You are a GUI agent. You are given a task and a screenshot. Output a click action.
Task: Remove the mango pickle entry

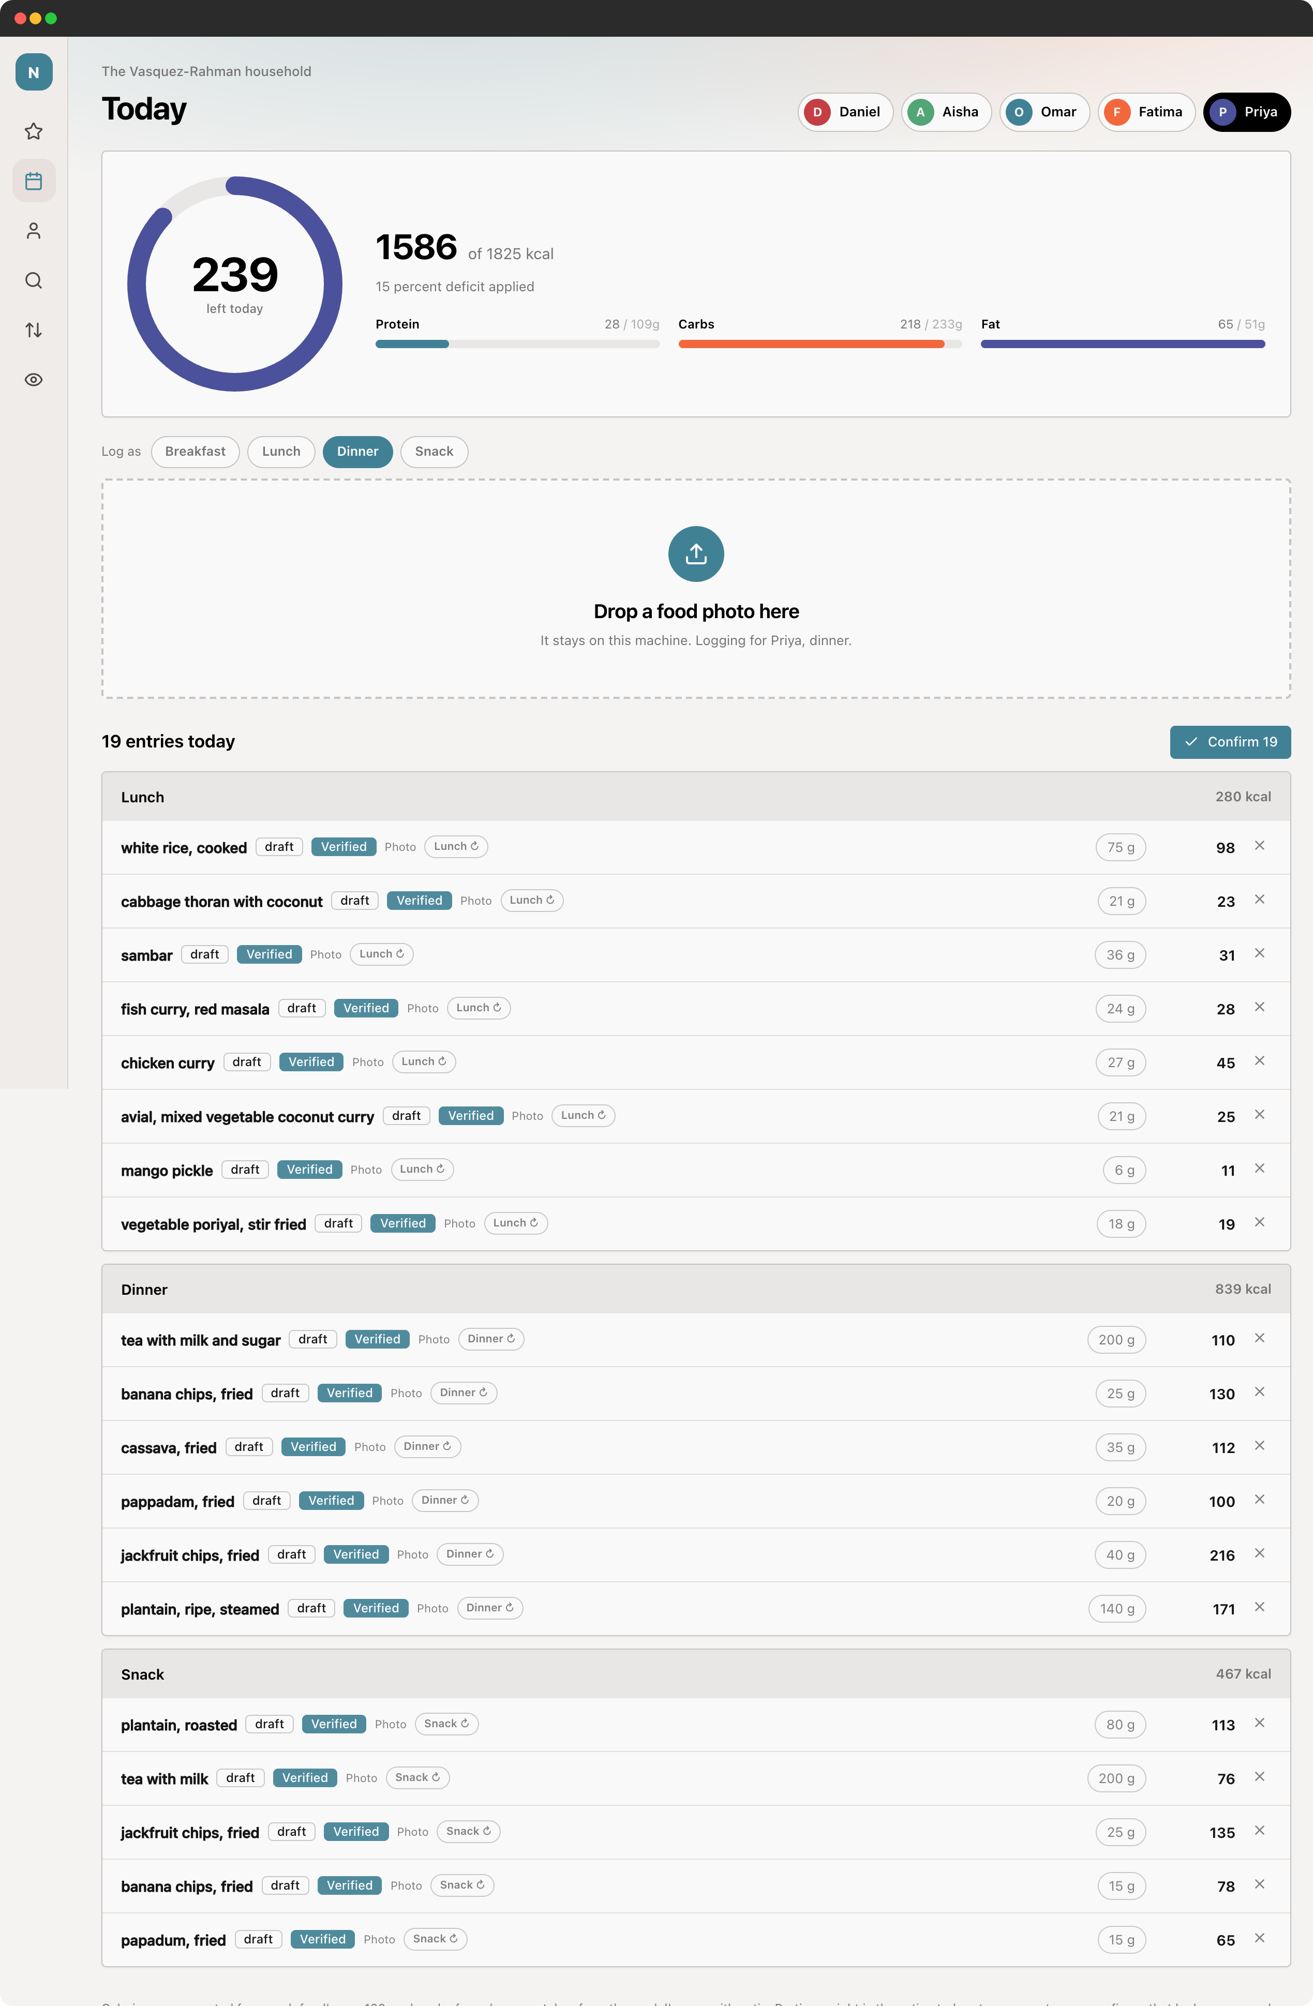[x=1259, y=1169]
